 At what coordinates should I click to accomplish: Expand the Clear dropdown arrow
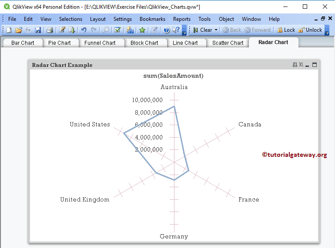point(216,30)
